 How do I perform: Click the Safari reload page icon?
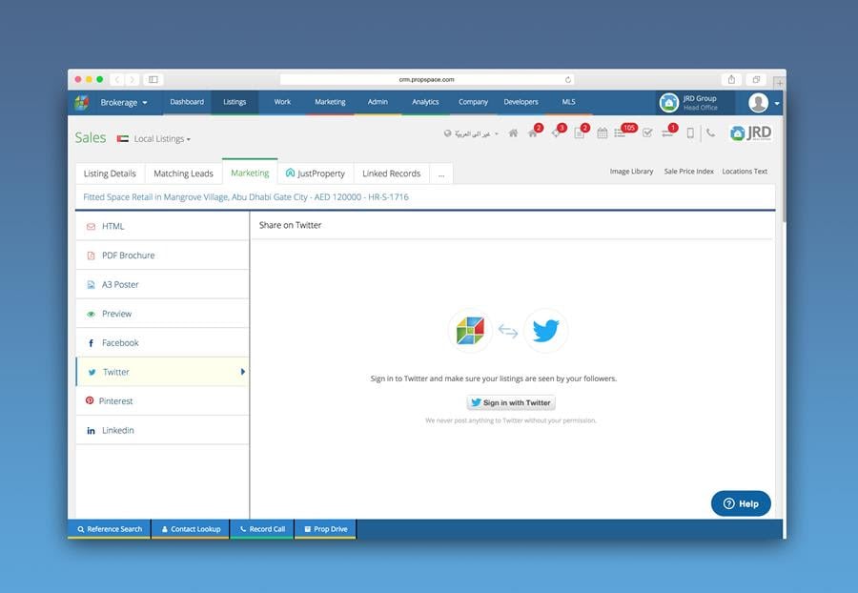click(x=567, y=79)
